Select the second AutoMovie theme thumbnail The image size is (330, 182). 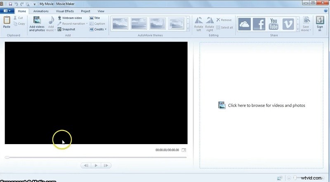[x=139, y=23]
